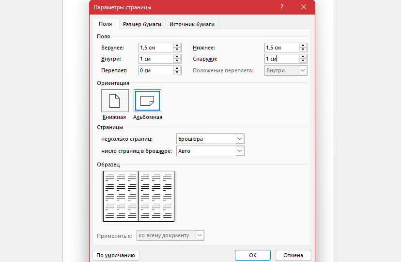Decrease the Переплет gutter value
Image resolution: width=401 pixels, height=262 pixels.
point(177,72)
